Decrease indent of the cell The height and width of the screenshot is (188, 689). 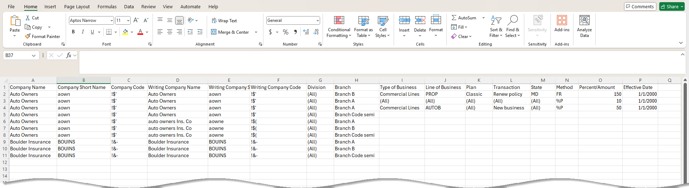click(x=190, y=32)
